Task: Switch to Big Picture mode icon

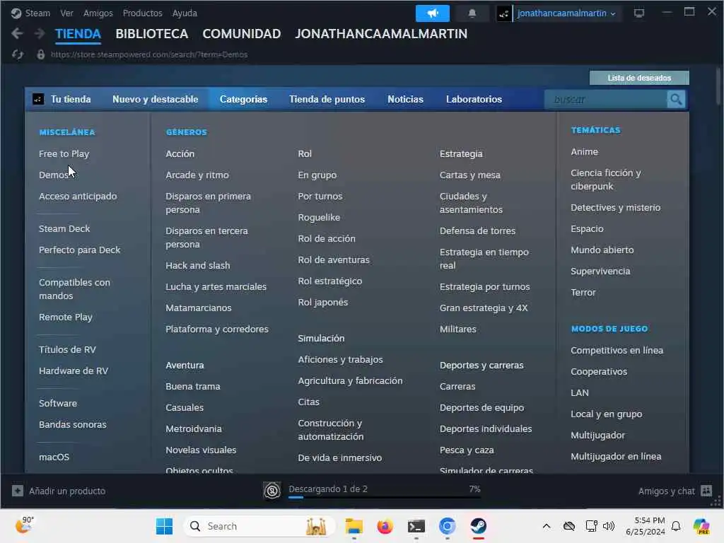Action: (x=639, y=13)
